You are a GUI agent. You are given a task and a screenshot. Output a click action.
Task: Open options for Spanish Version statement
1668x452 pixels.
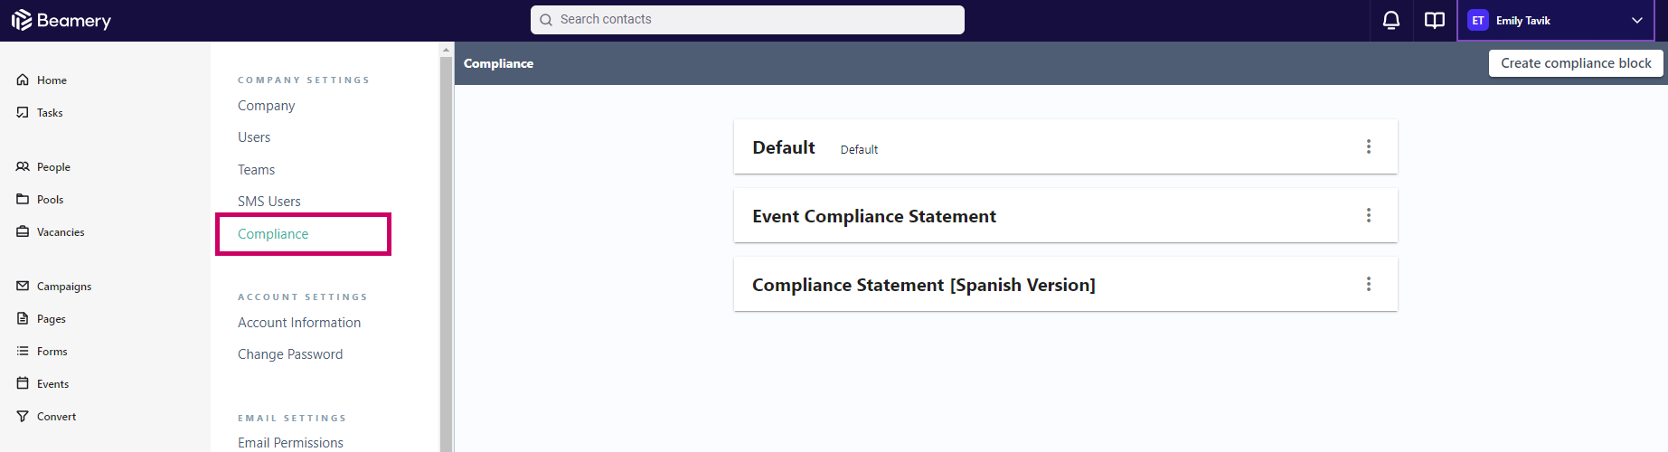click(1369, 284)
